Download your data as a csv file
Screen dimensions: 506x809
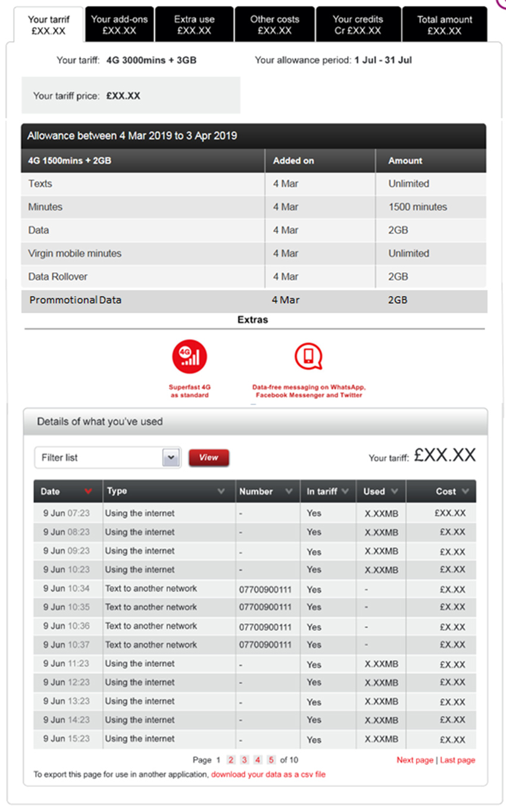[x=268, y=774]
